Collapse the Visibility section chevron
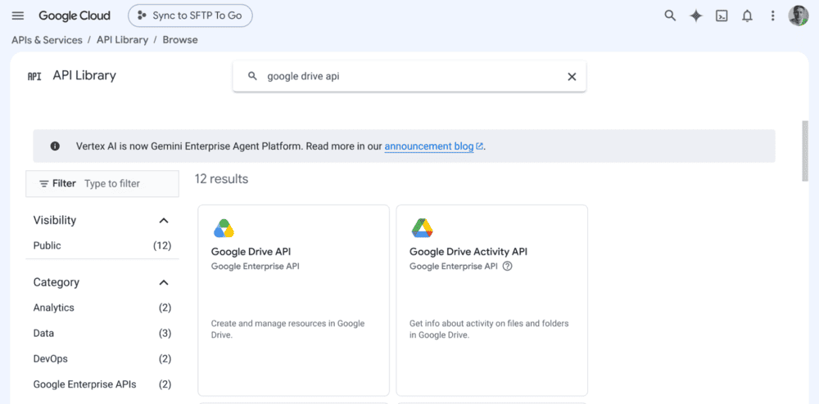Screen dimensions: 819x404 tap(164, 221)
